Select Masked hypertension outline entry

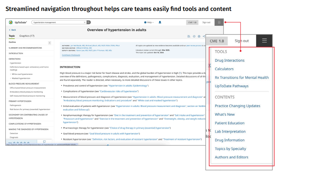pos(21,78)
